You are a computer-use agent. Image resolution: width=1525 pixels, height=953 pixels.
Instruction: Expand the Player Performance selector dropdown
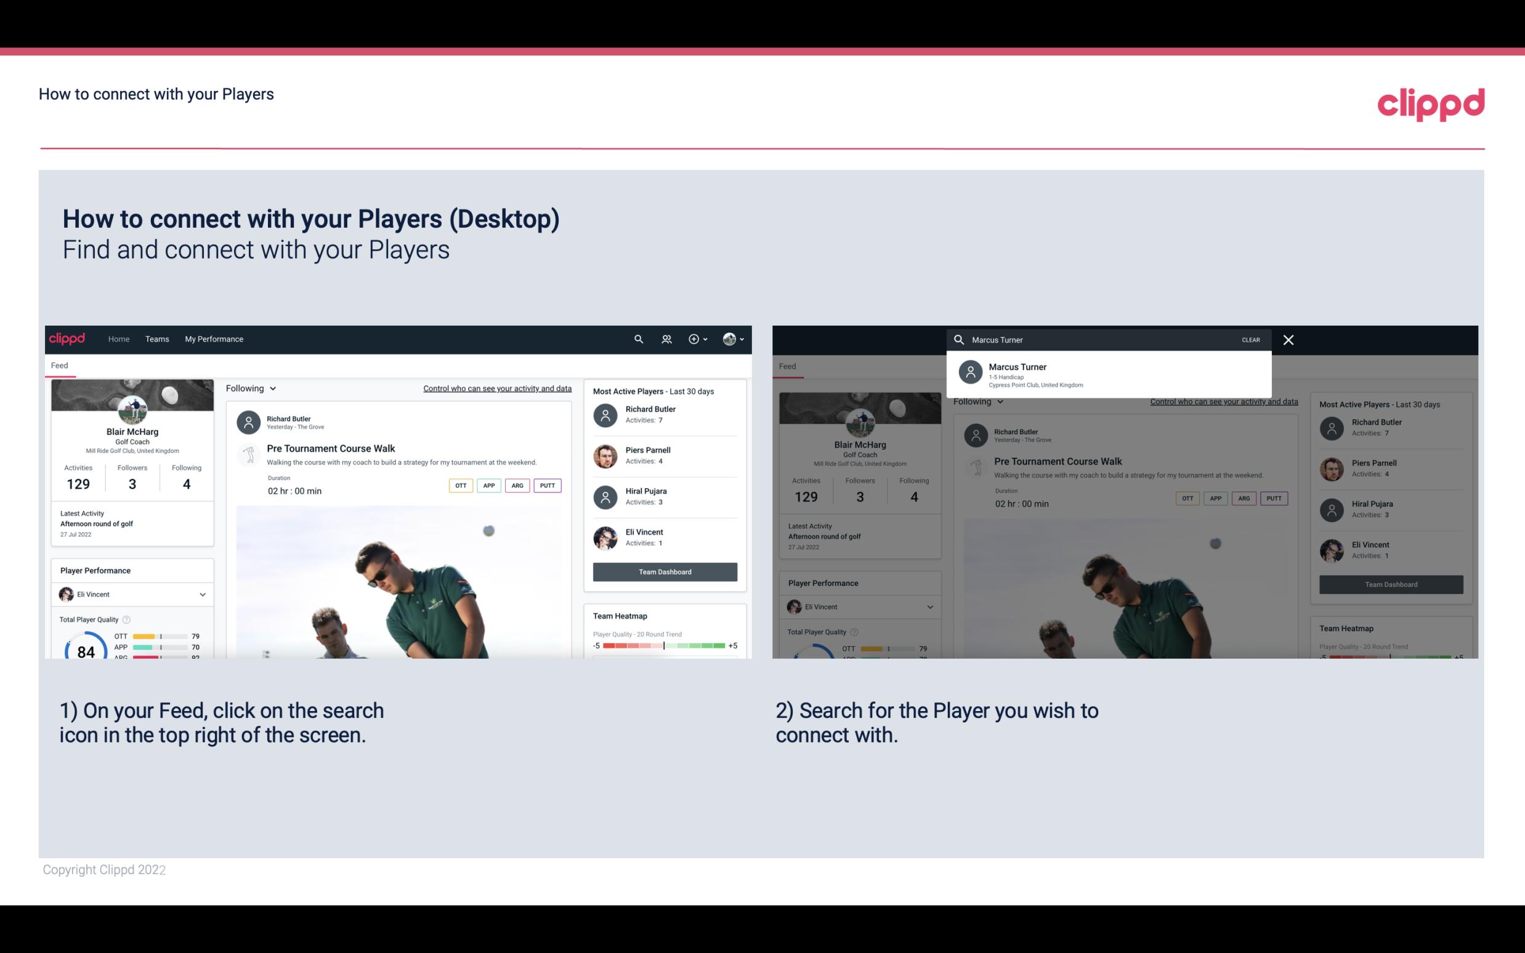point(202,594)
